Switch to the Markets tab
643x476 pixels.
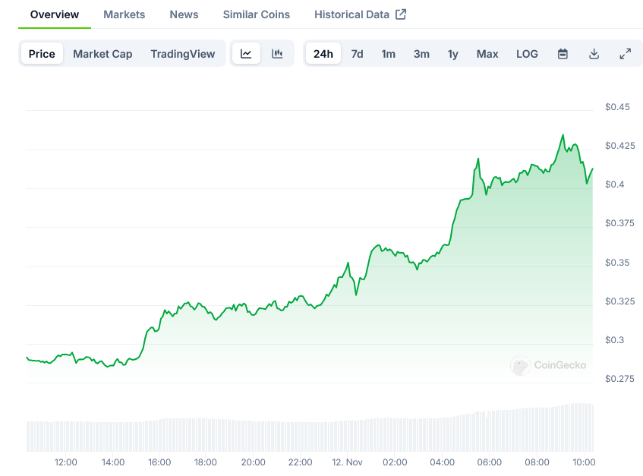125,14
